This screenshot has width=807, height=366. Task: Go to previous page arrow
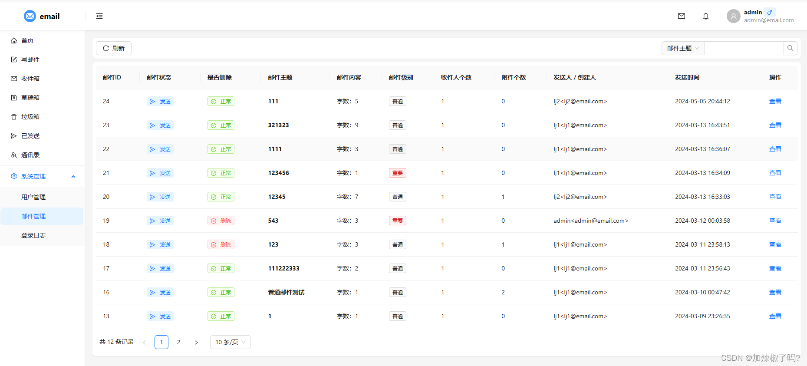(144, 342)
